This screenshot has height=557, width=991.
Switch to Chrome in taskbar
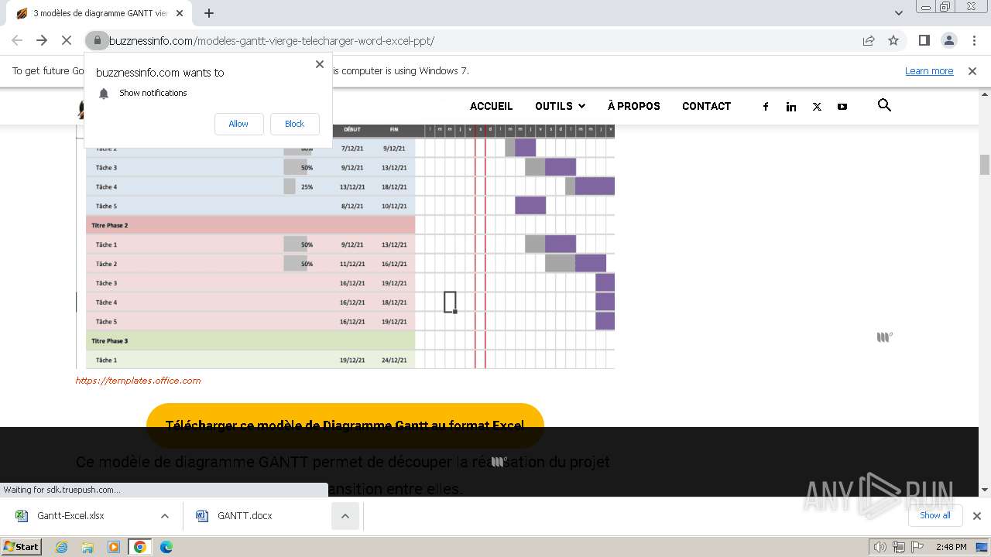tap(139, 547)
